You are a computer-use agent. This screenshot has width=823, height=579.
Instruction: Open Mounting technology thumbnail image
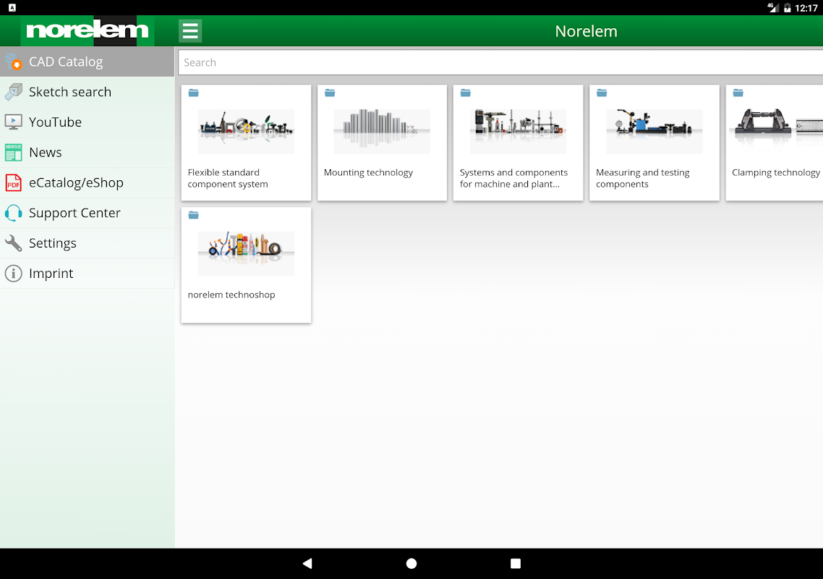tap(382, 131)
